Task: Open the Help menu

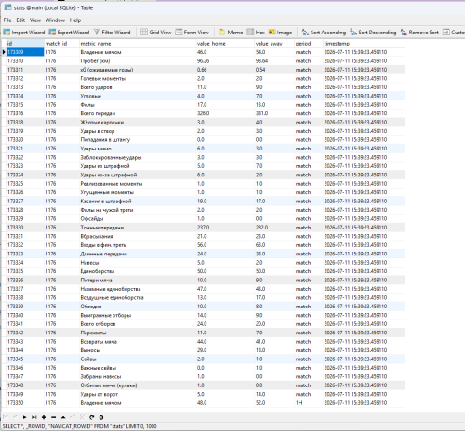Action: point(75,20)
